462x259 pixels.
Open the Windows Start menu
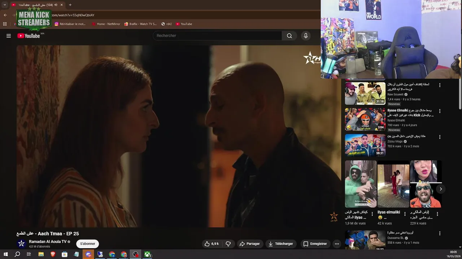[x=5, y=254]
